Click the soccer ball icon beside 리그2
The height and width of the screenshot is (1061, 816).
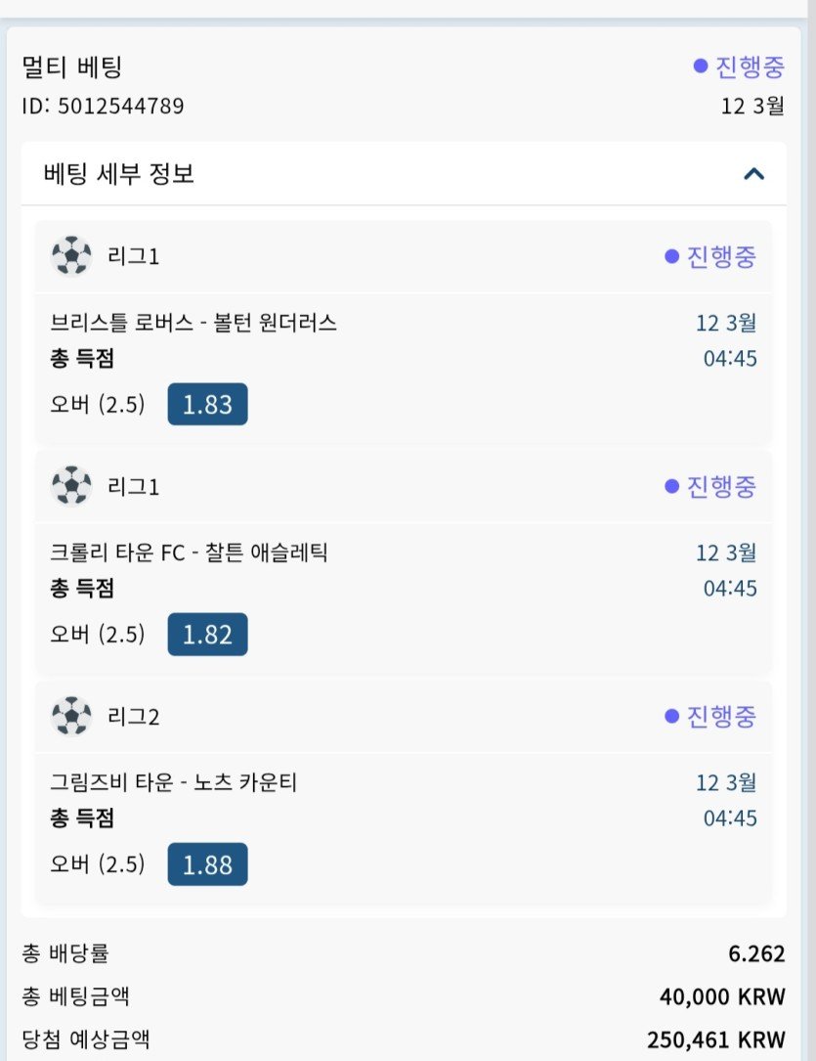tap(71, 717)
